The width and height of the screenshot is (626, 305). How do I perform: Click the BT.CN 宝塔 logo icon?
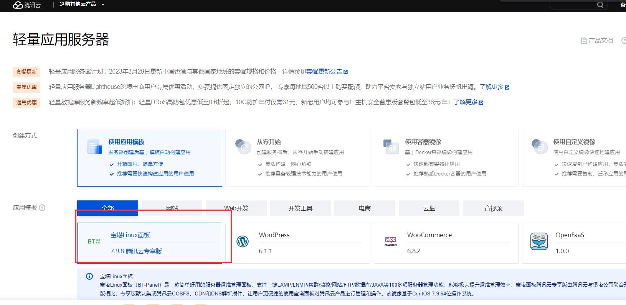[x=94, y=241]
